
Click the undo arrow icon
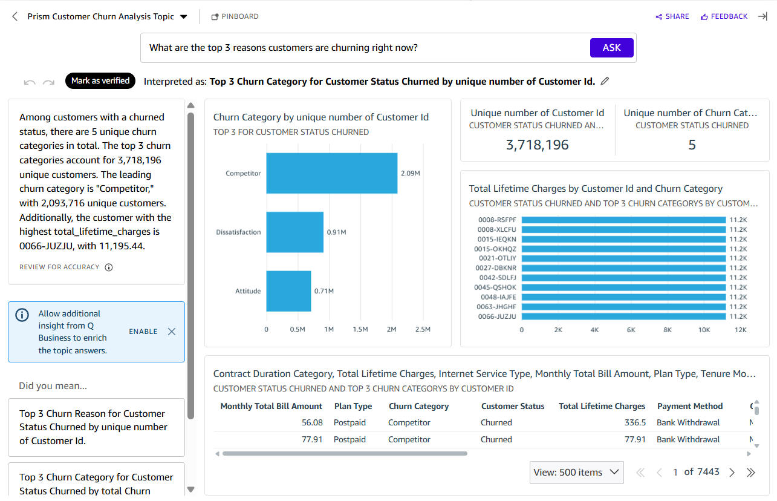(29, 82)
